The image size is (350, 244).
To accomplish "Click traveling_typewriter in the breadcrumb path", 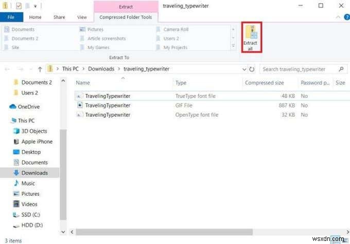I will tap(146, 69).
